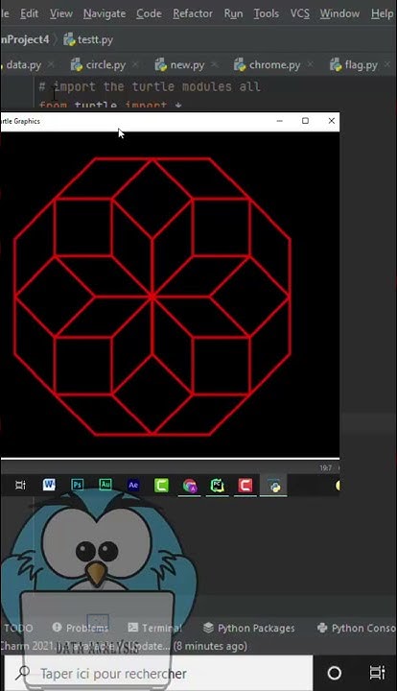This screenshot has height=691, width=397.
Task: Open the green Camtasia taskbar icon
Action: coord(161,486)
